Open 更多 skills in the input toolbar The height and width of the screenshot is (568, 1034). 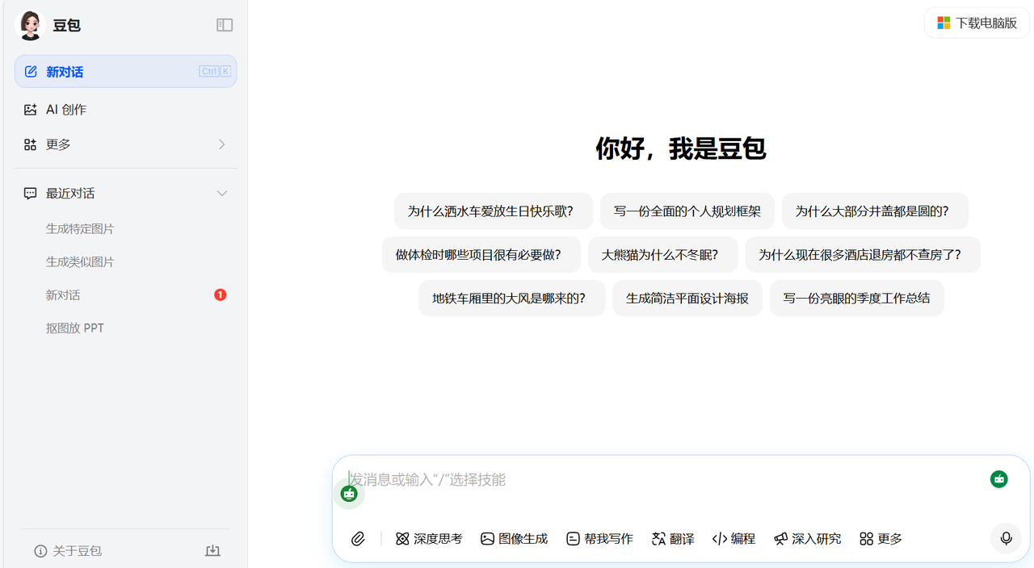pos(881,539)
